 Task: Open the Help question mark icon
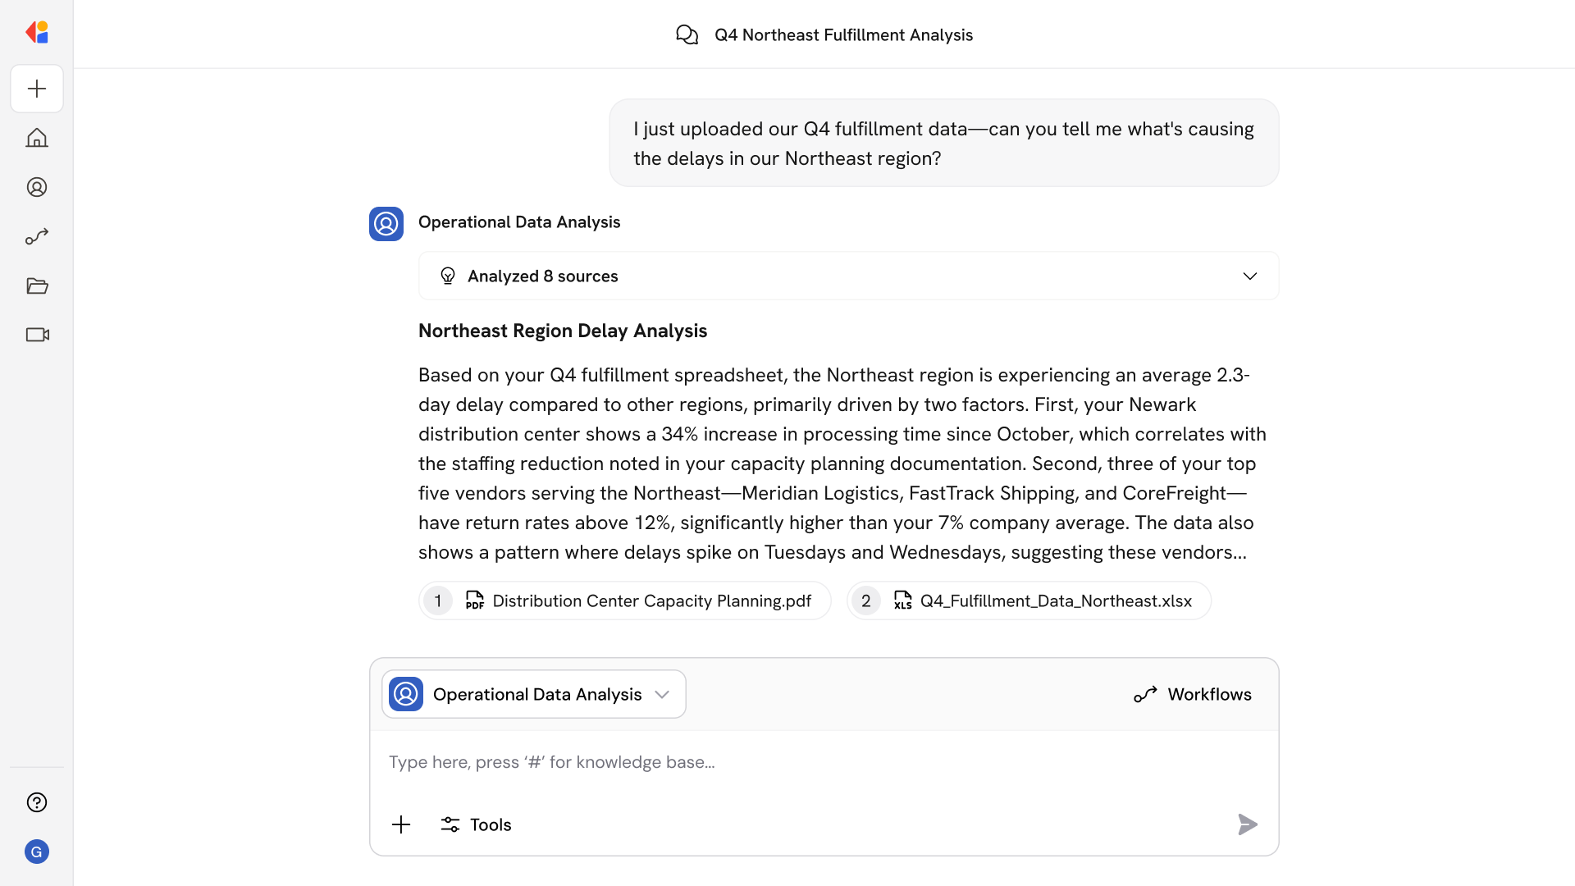pos(37,802)
